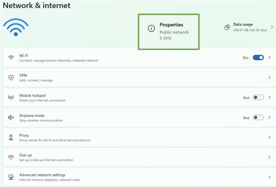Click the Data usage pie chart icon
This screenshot has height=187, width=276.
coord(227,27)
